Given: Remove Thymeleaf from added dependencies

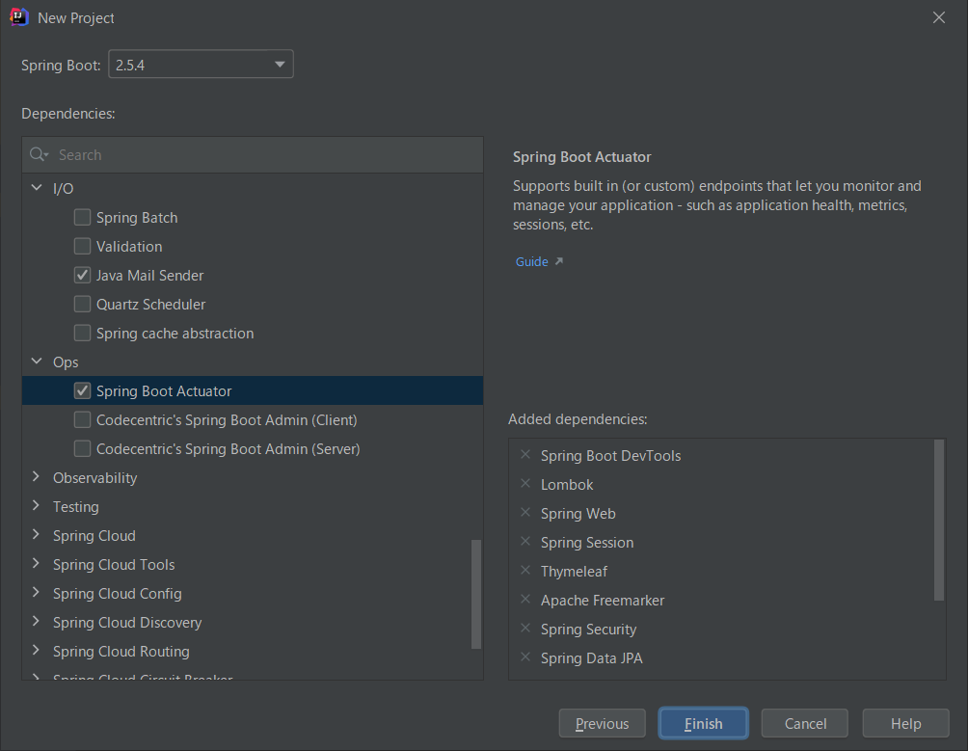Looking at the screenshot, I should 525,571.
